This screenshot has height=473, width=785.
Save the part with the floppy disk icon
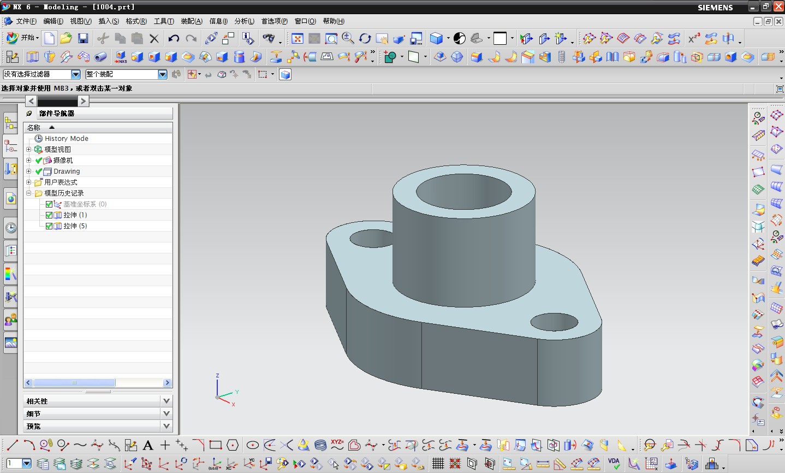(83, 38)
